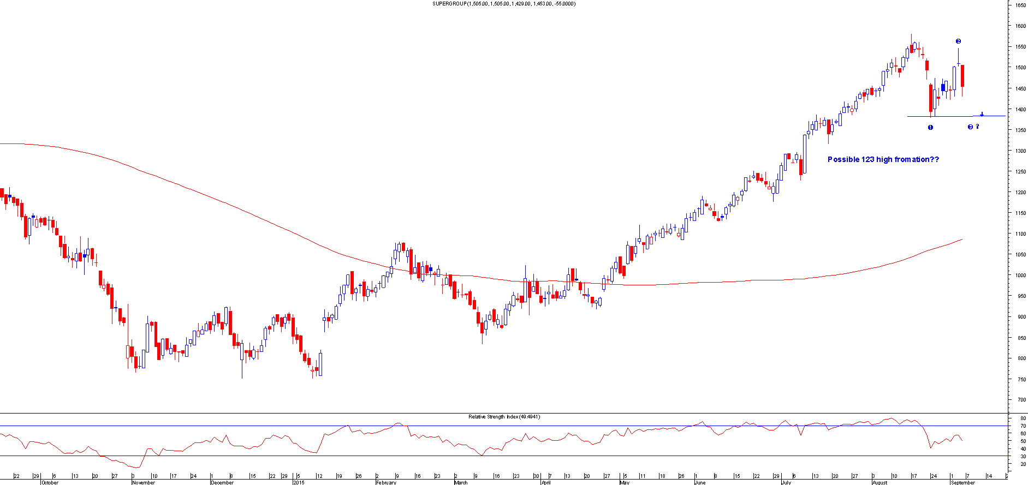Click the December label on the date axis
The image size is (1028, 485).
(222, 482)
